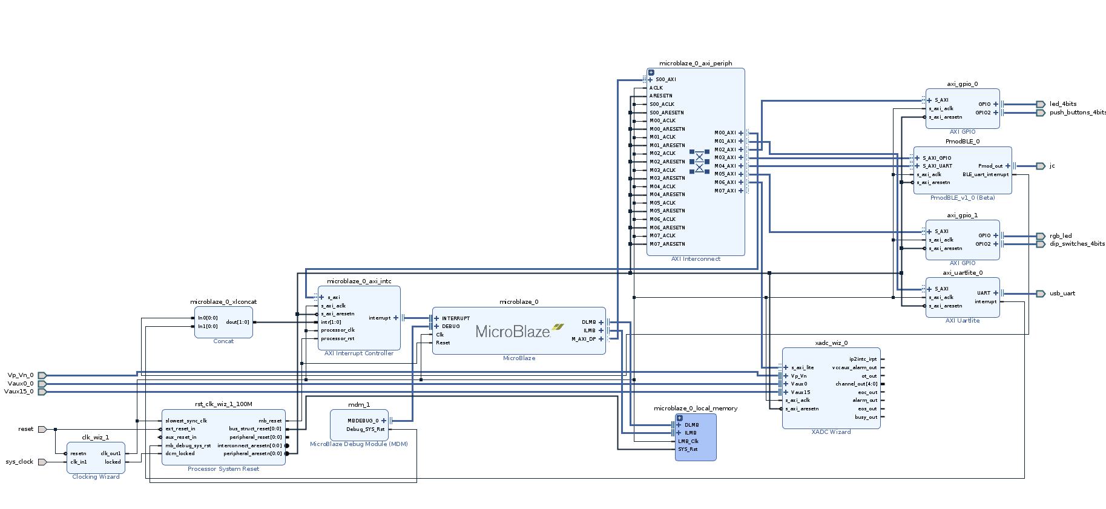Click the In0[0:0] pin on Concat block
Viewport: 1106px width, 509px height.
tap(208, 318)
